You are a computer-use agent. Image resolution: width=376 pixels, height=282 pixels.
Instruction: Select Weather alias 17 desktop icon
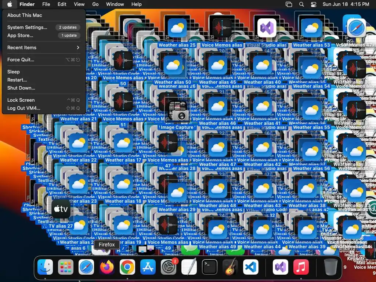tap(123, 143)
